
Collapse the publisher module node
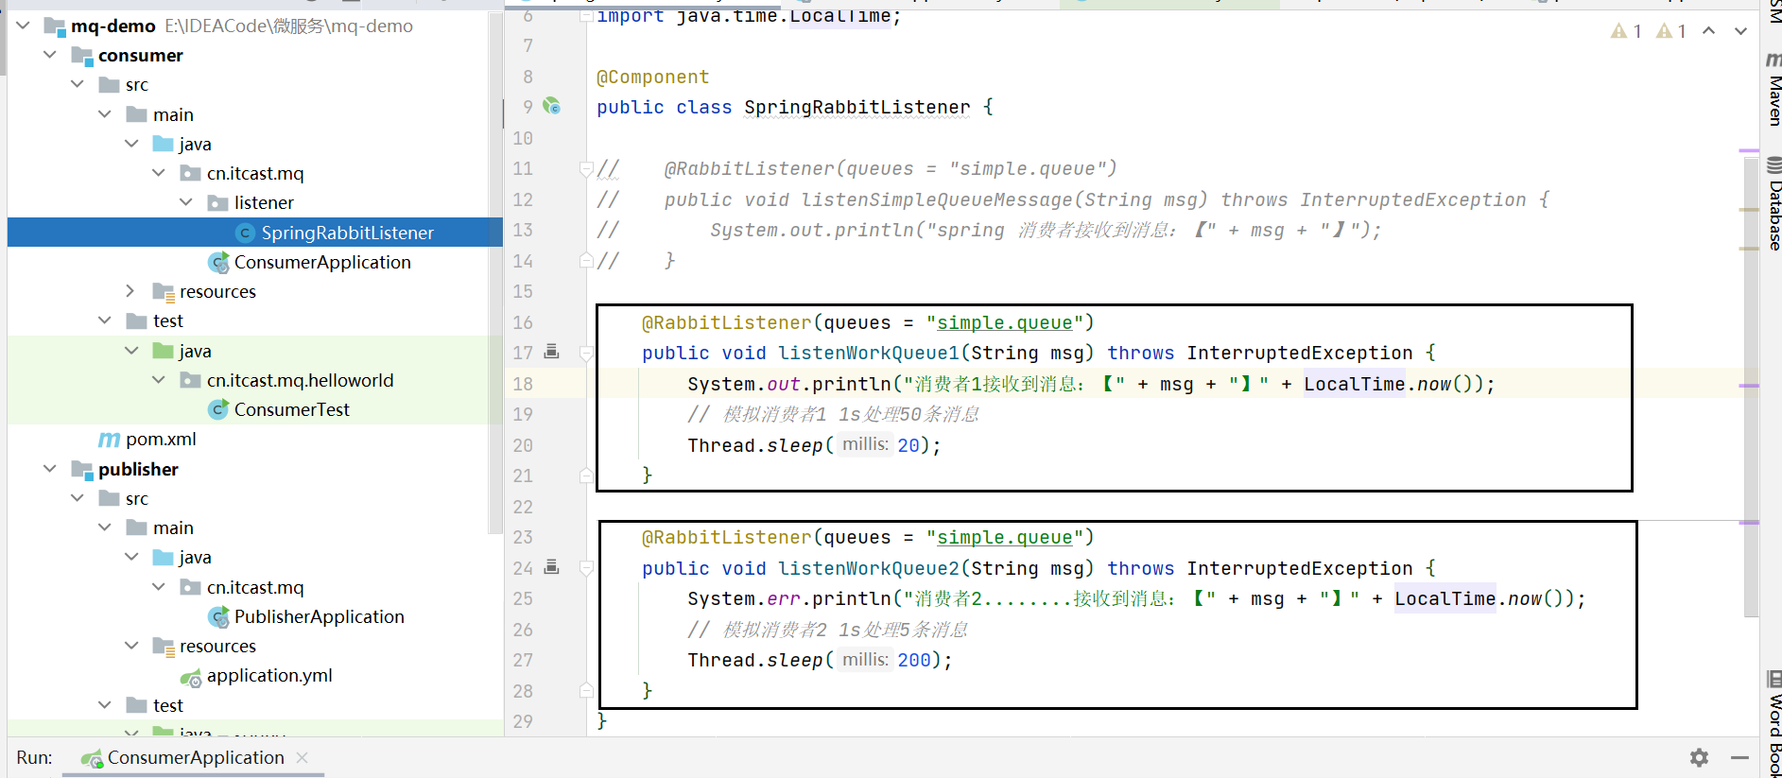[50, 469]
